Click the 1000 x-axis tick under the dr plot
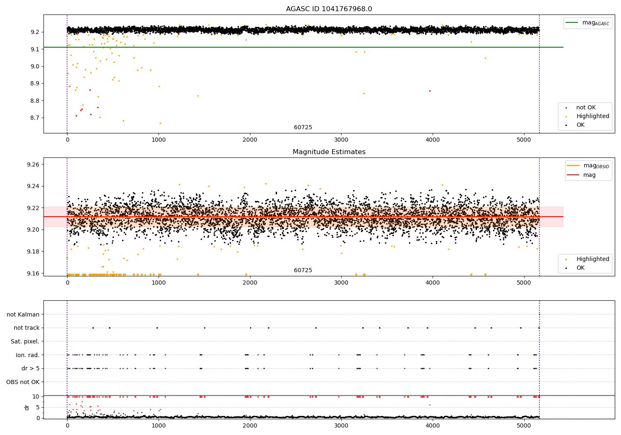The image size is (621, 435). (x=159, y=426)
